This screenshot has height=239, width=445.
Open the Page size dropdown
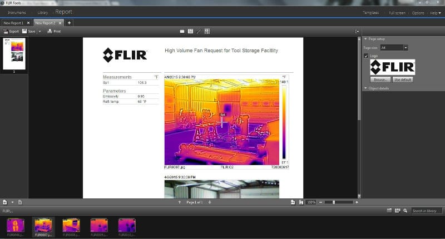click(x=406, y=48)
